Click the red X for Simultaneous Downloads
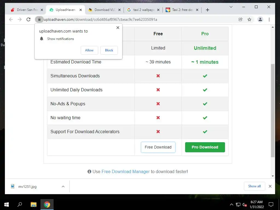This screenshot has width=280, height=210. pyautogui.click(x=158, y=76)
